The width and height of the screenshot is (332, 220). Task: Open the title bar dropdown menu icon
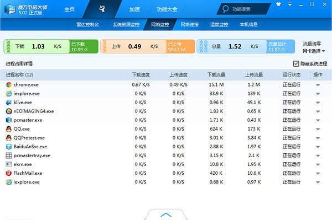(x=290, y=4)
